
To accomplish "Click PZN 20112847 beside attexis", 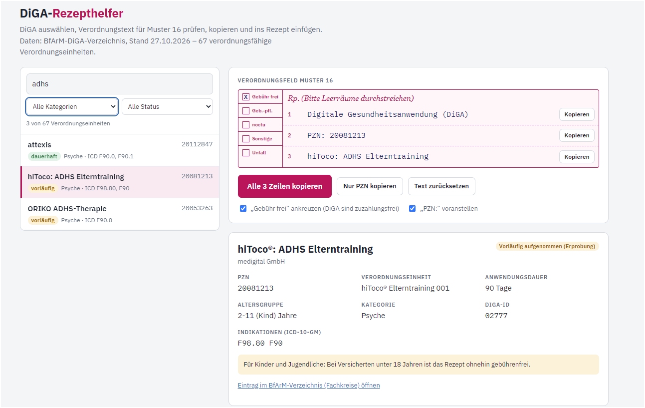I will [x=197, y=144].
